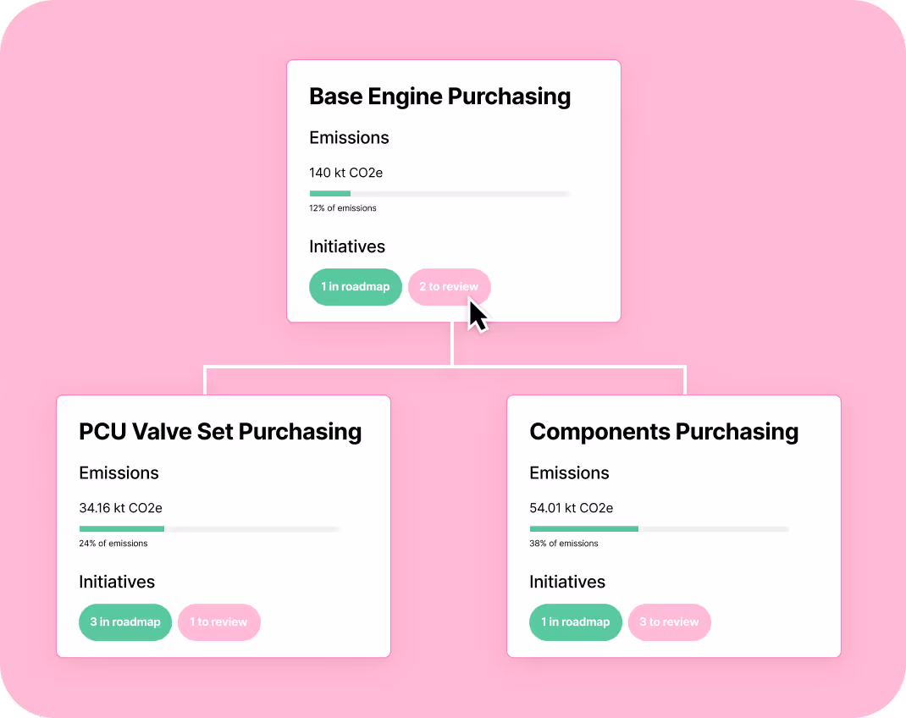Click the Initiatives heading on Components Purchasing card

coord(567,582)
